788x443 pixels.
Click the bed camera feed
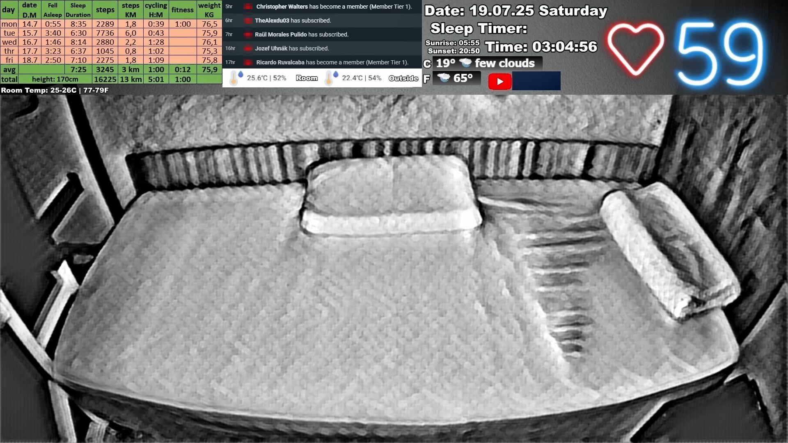click(394, 269)
